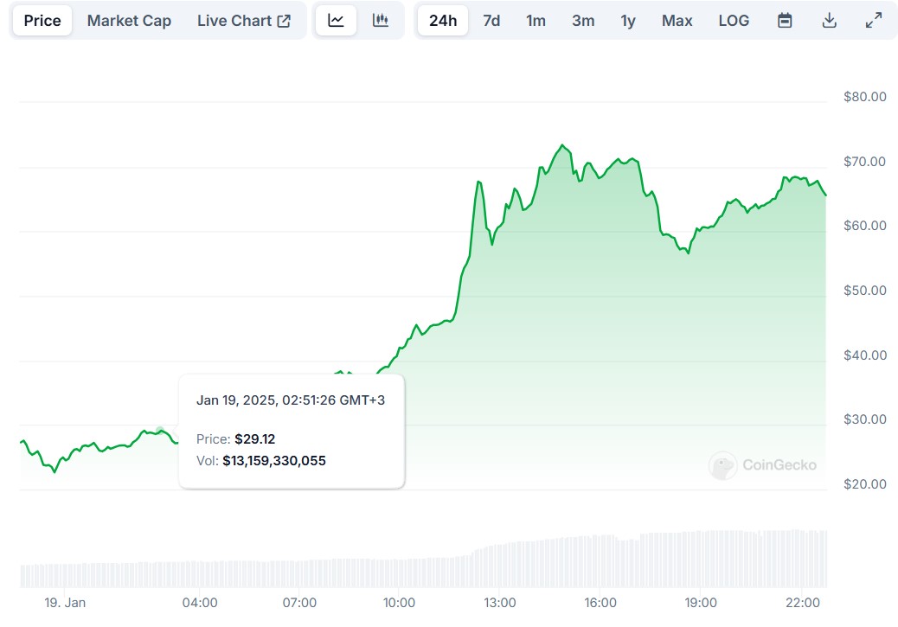
Task: Select the Price tab
Action: pos(42,21)
